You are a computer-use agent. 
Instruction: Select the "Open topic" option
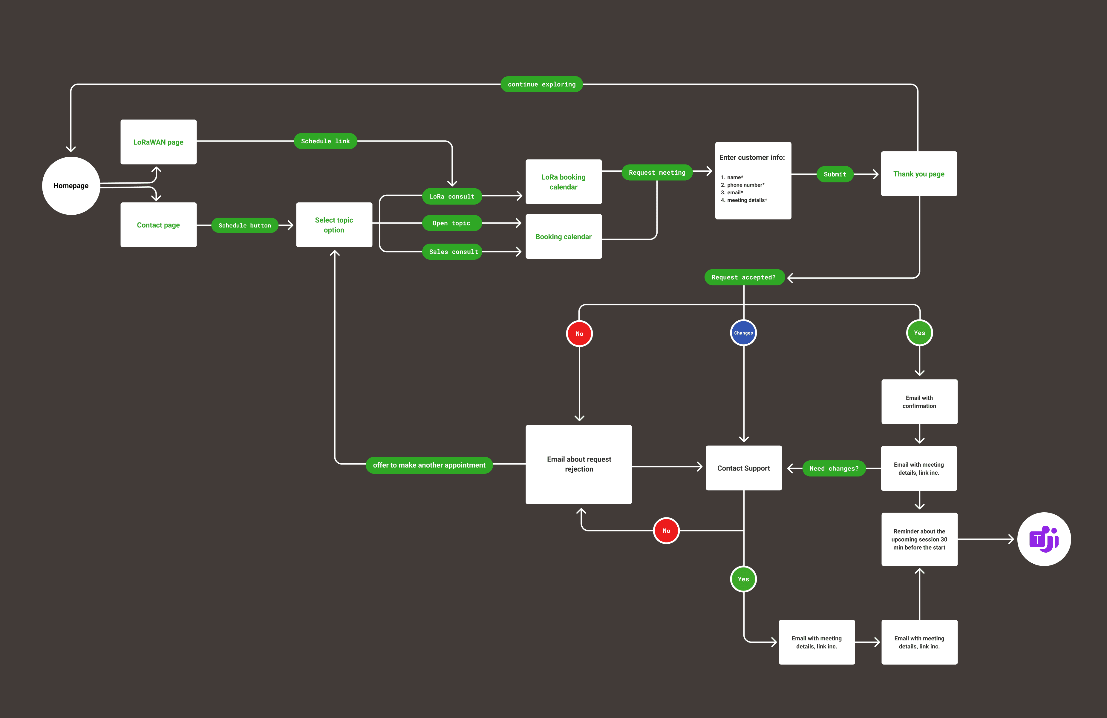(x=452, y=223)
